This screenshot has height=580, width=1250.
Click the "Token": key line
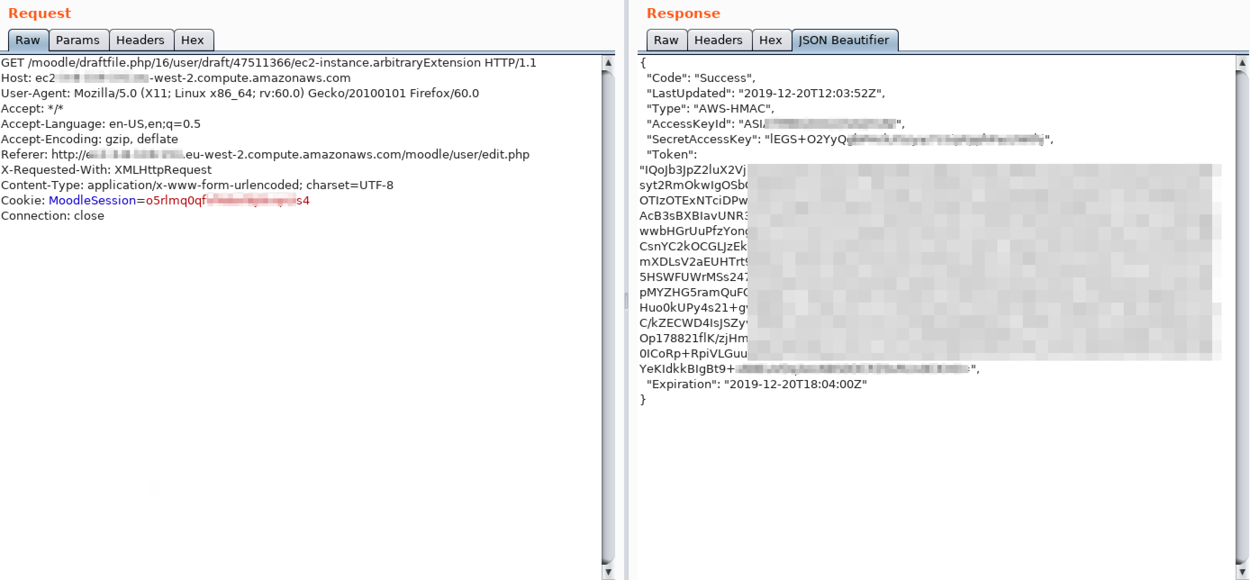point(672,154)
